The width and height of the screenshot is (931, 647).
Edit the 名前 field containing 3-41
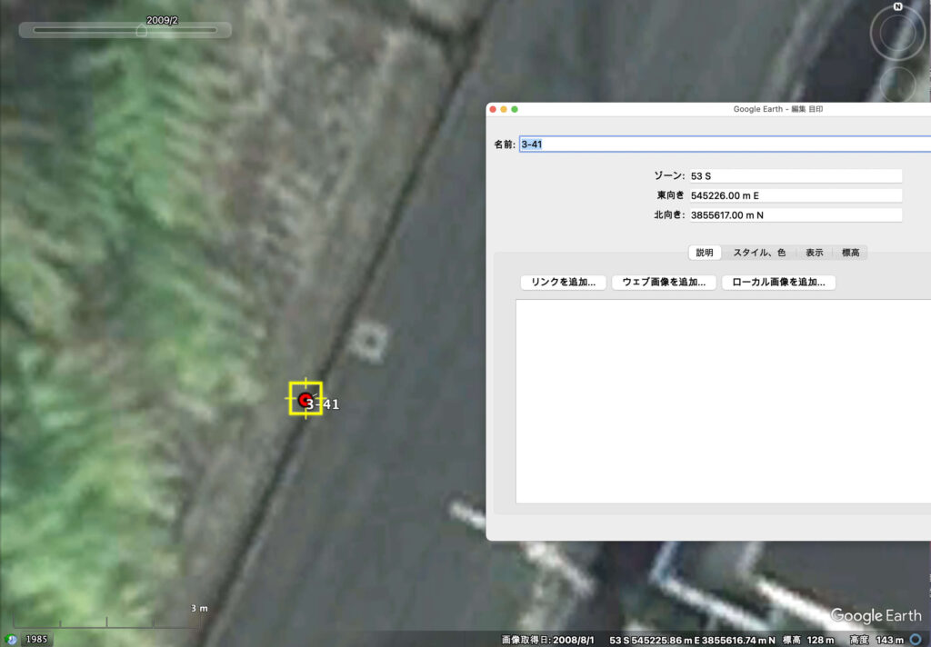pos(725,144)
